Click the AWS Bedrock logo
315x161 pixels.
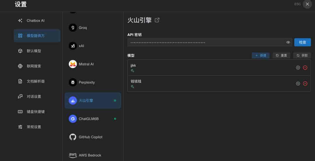tap(73, 155)
